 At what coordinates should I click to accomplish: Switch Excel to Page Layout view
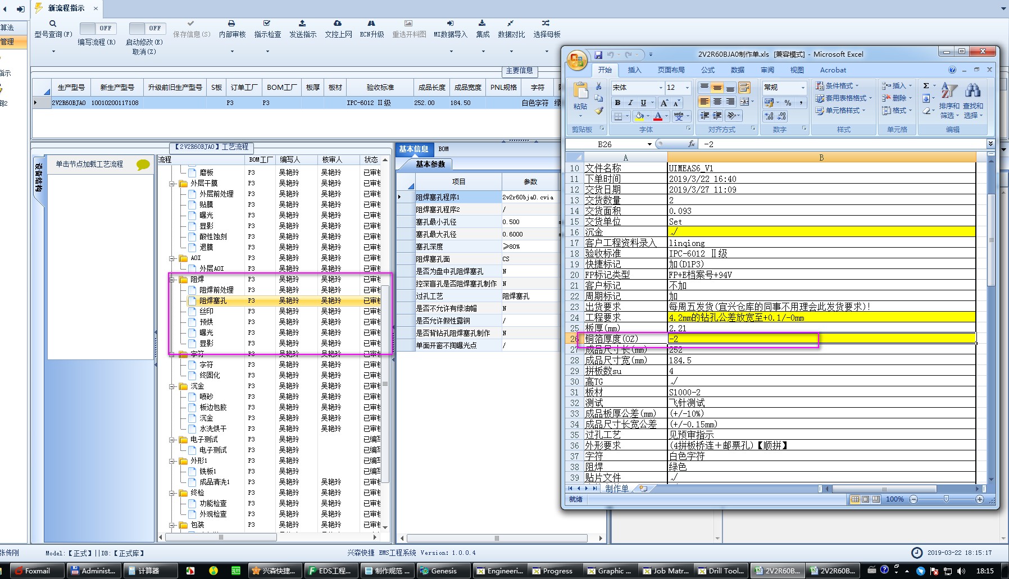point(865,499)
